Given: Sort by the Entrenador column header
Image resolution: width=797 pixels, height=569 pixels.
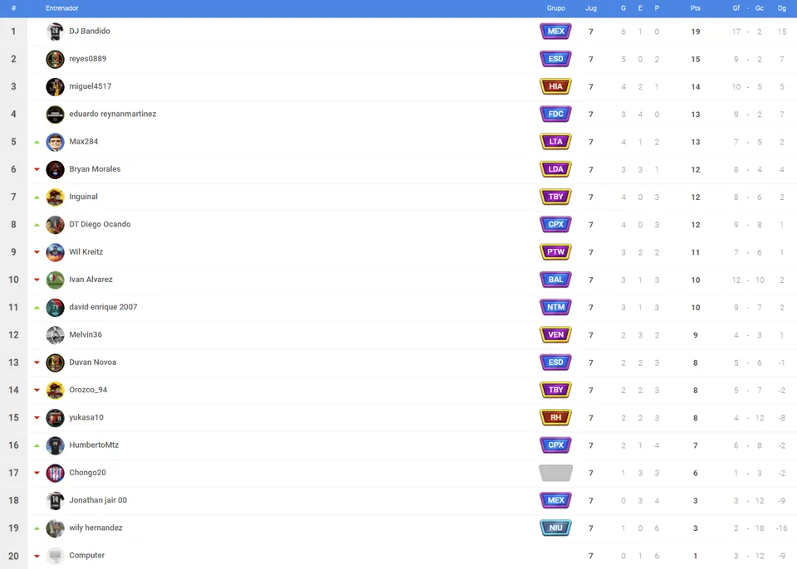Looking at the screenshot, I should click(x=62, y=8).
